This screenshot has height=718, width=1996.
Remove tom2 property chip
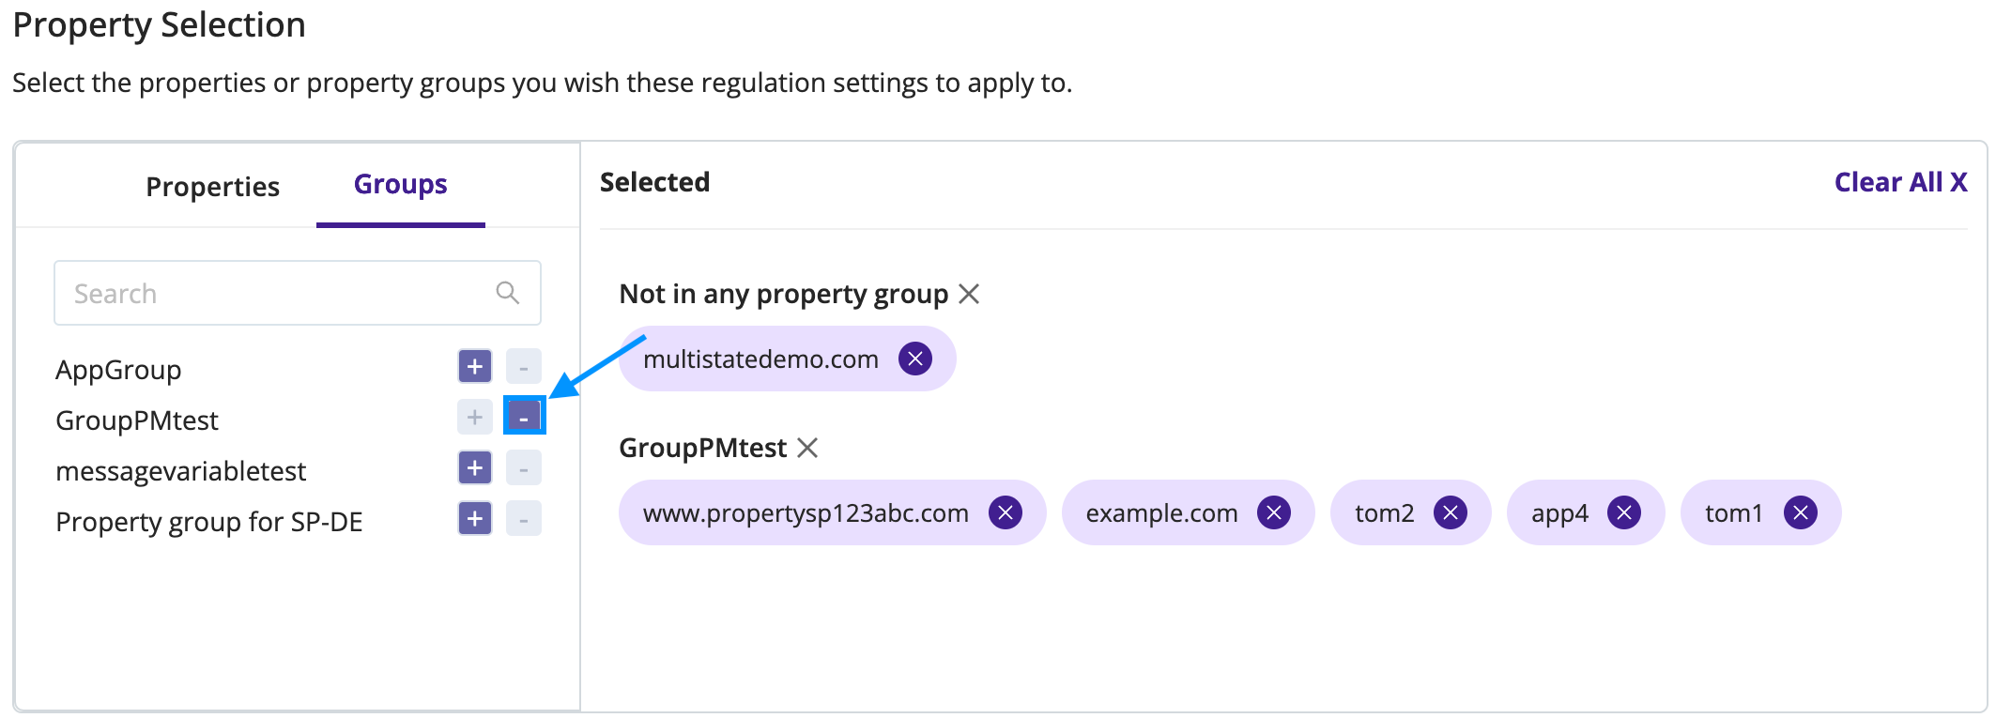(x=1450, y=512)
